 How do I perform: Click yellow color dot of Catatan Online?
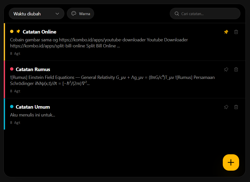(x=12, y=32)
